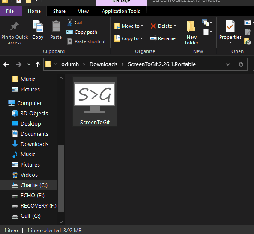Pin folder to Quick access
Screen dimensions: 254x234
pos(15,33)
